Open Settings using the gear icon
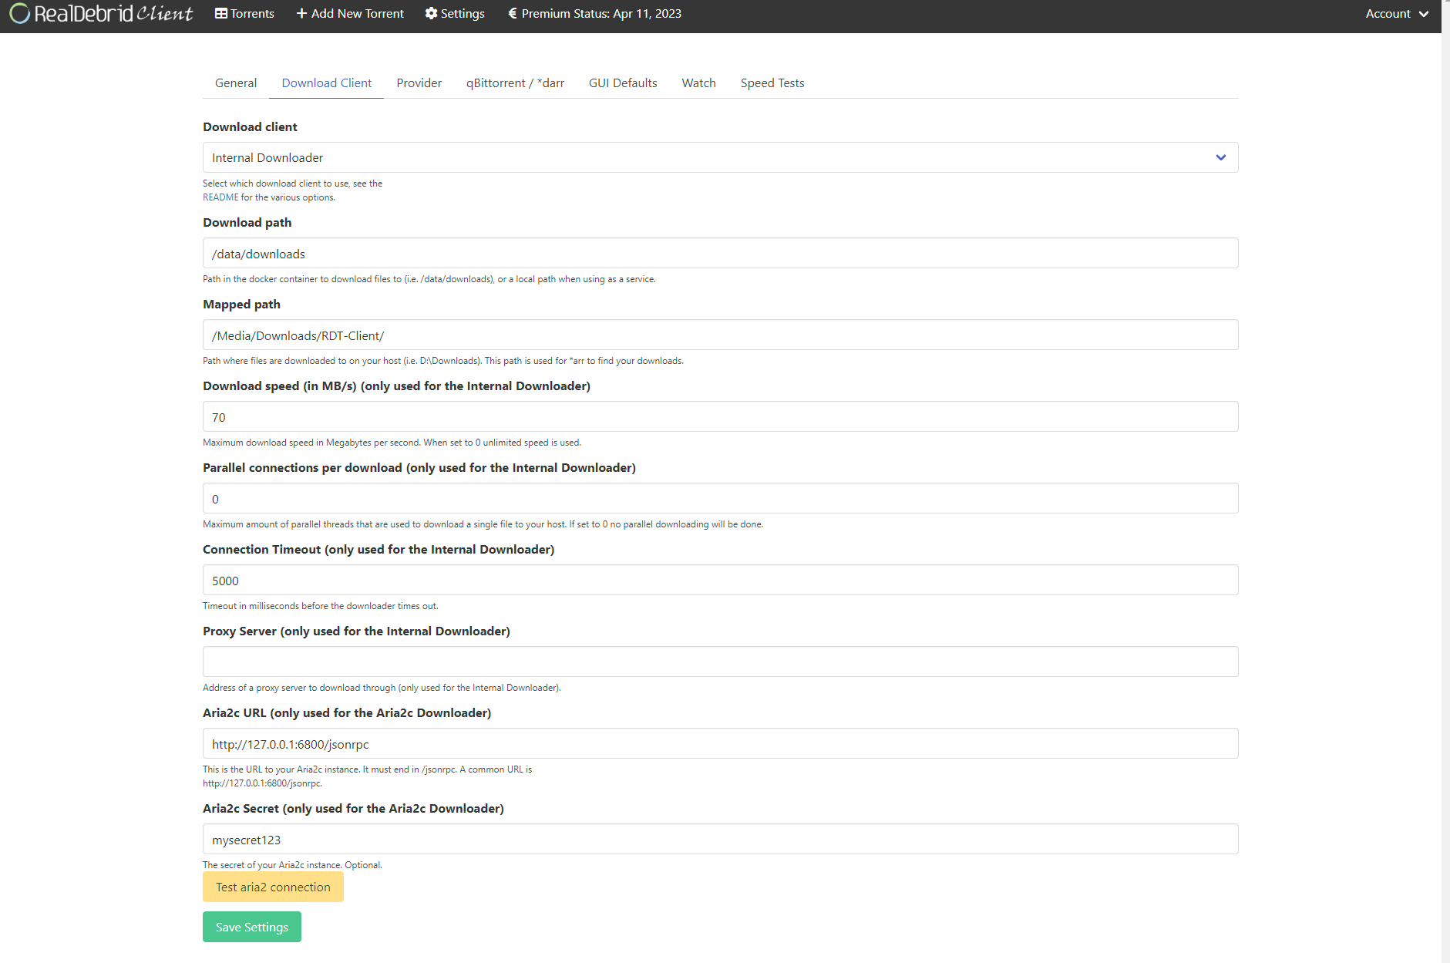 click(432, 13)
